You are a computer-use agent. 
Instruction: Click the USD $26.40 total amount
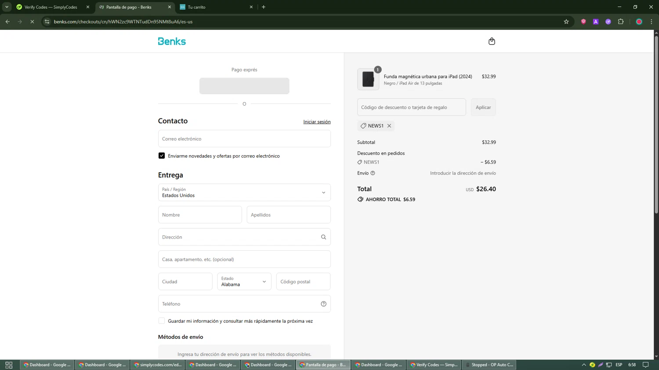[x=481, y=189]
